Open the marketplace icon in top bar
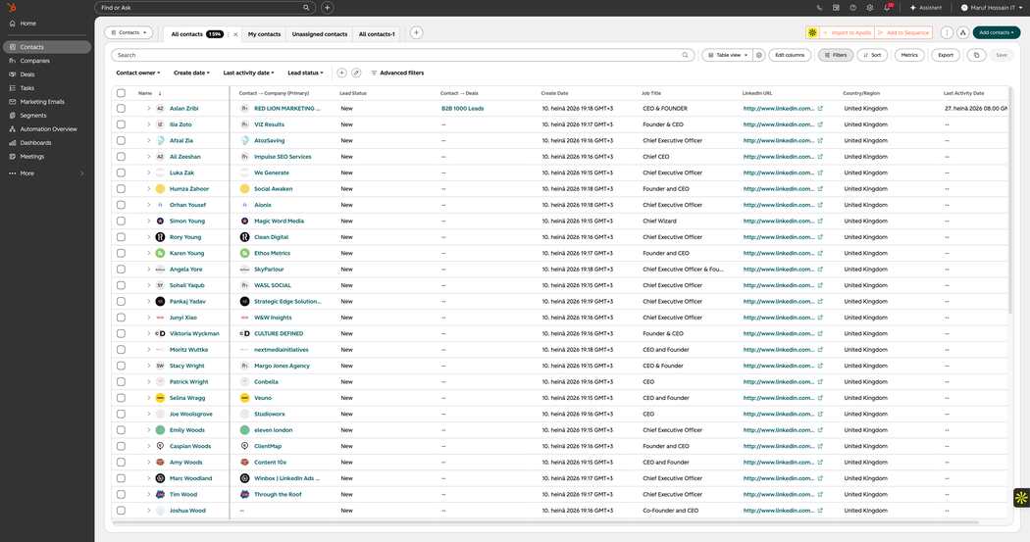The width and height of the screenshot is (1030, 542). (x=836, y=8)
